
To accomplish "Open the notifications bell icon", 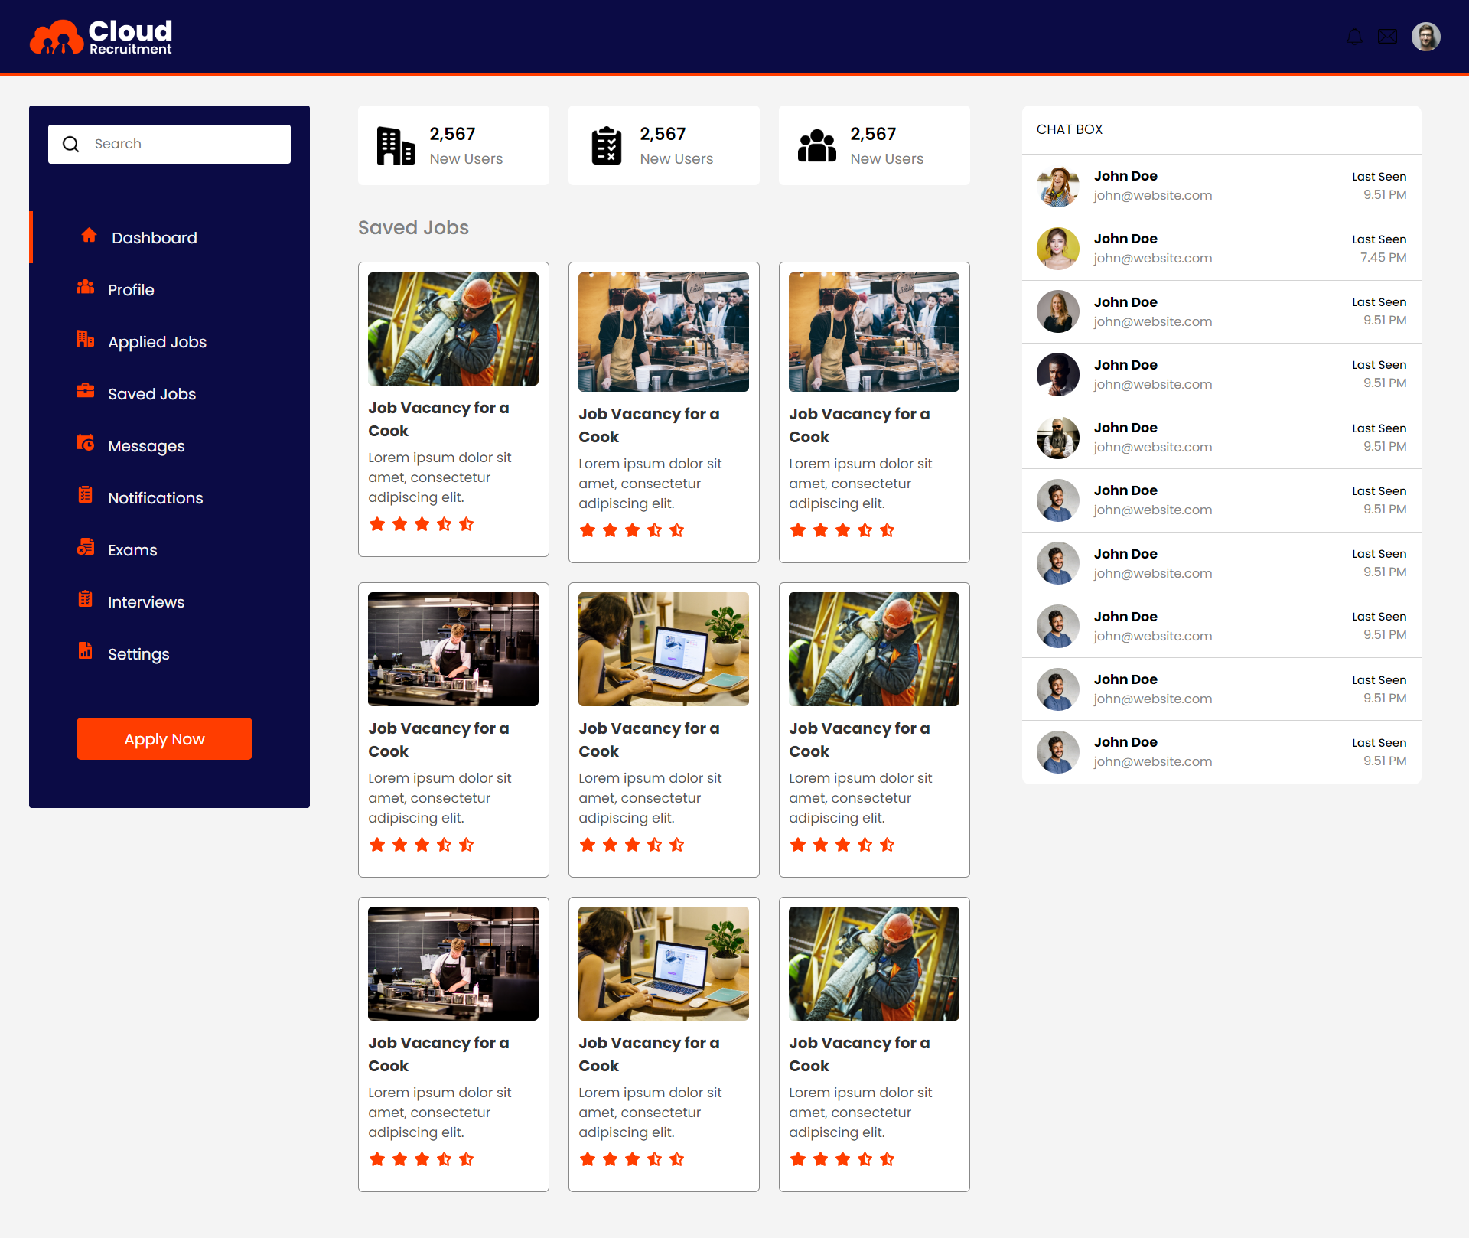I will tap(1354, 36).
